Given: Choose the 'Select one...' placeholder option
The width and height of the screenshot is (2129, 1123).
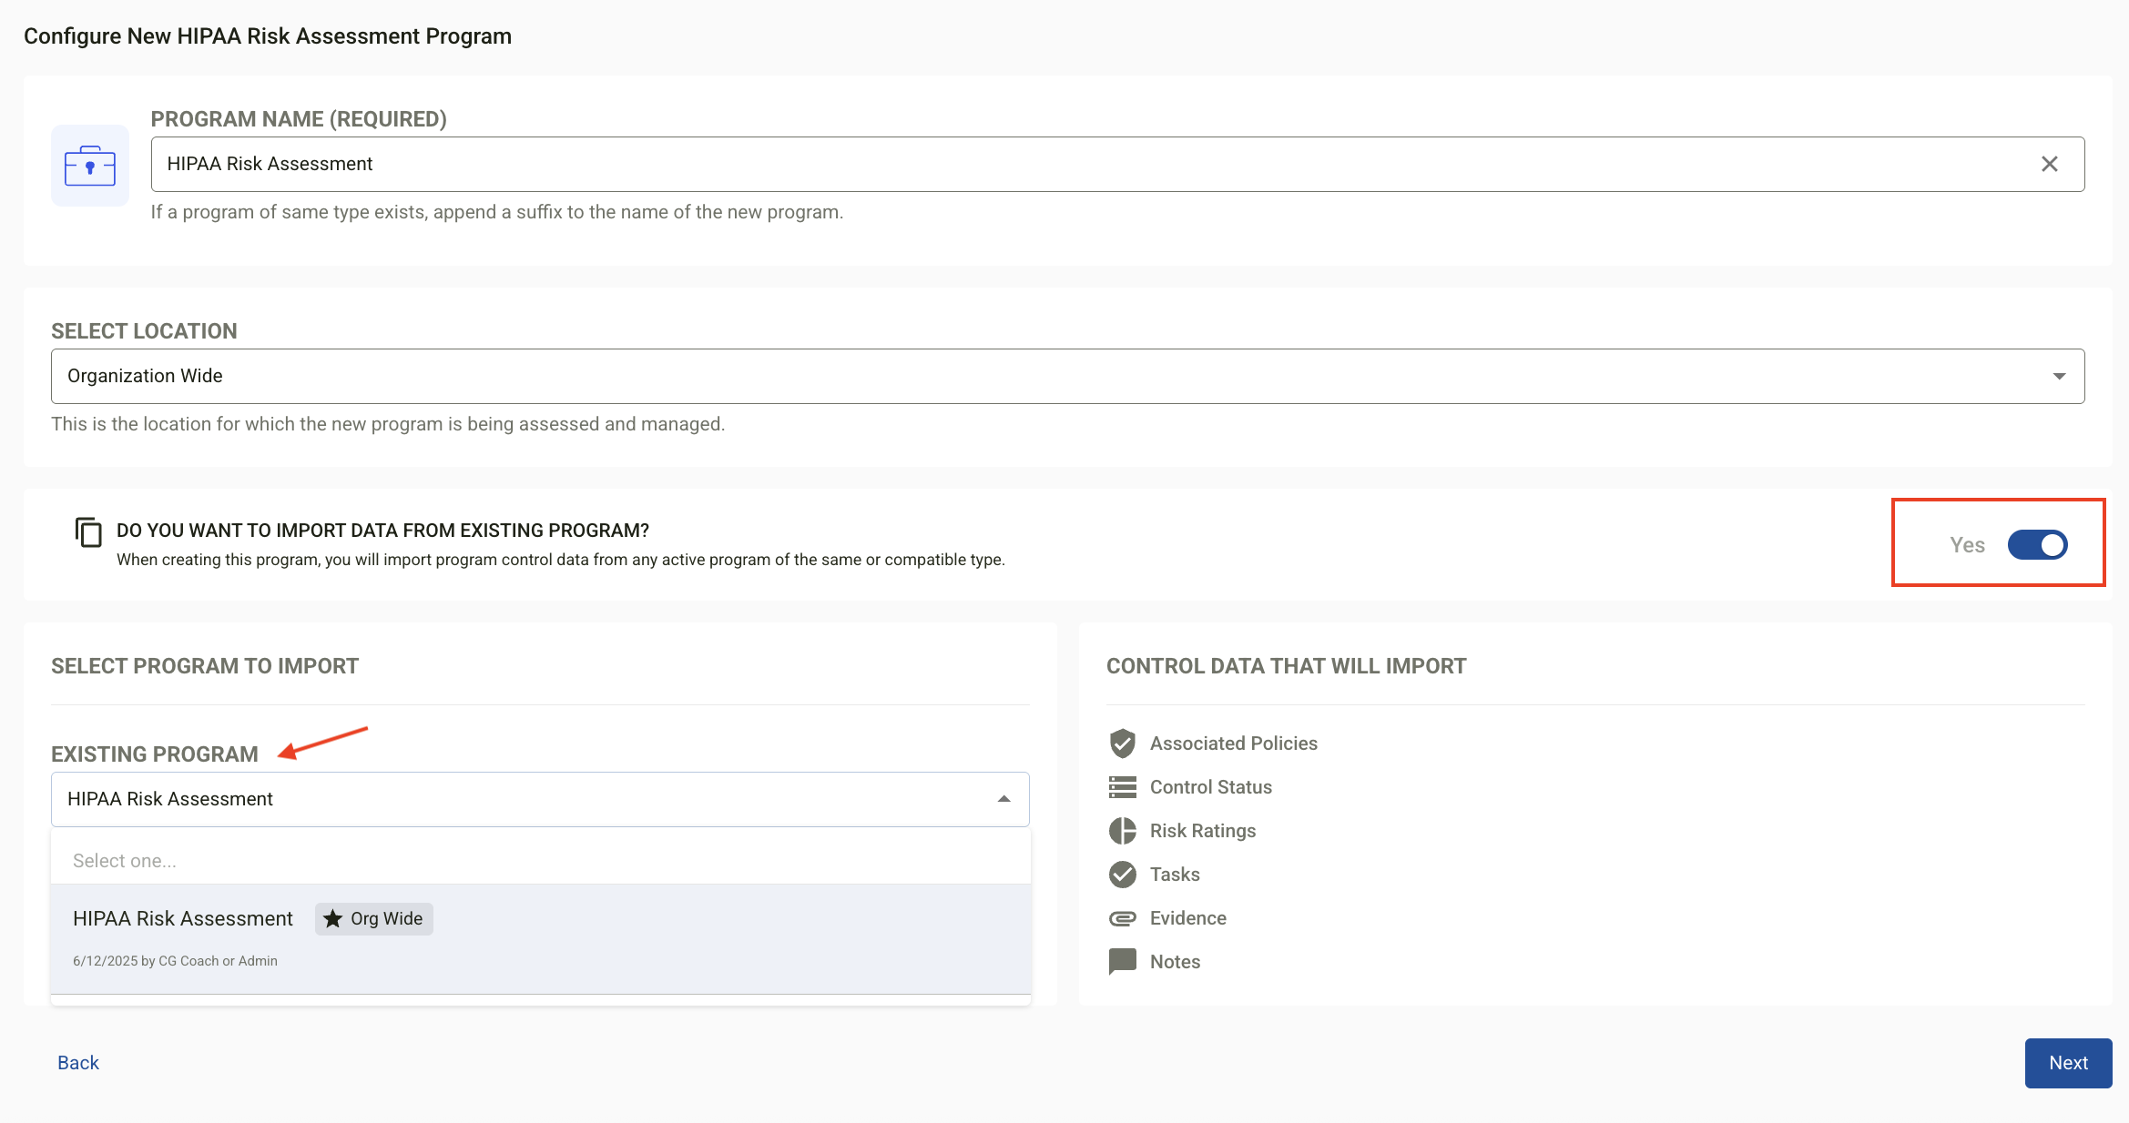Looking at the screenshot, I should click(x=125, y=861).
